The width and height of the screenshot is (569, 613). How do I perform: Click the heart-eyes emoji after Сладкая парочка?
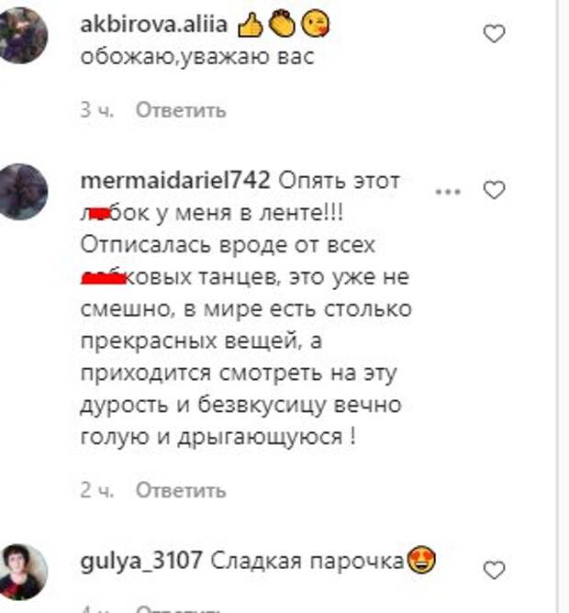(421, 560)
